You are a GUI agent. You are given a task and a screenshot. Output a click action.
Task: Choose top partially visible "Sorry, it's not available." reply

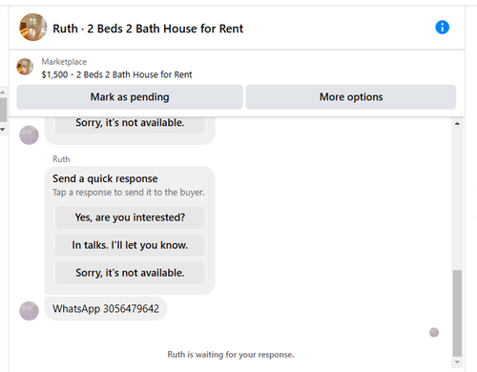click(130, 125)
